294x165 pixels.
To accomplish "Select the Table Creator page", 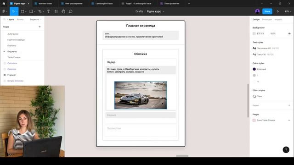I will [x=14, y=57].
